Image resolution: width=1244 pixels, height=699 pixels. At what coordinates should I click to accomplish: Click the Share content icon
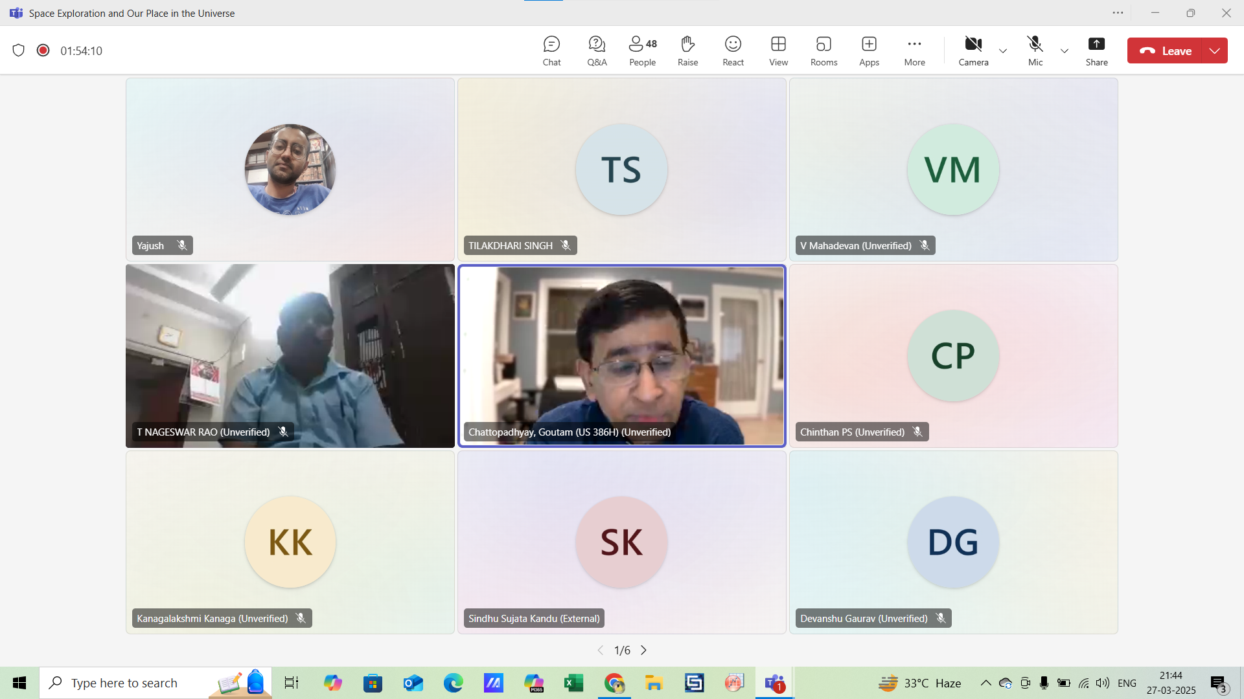(x=1096, y=50)
